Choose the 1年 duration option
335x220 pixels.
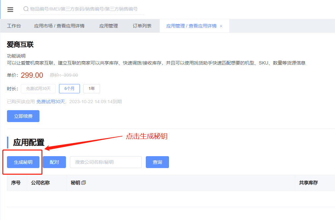tap(91, 89)
